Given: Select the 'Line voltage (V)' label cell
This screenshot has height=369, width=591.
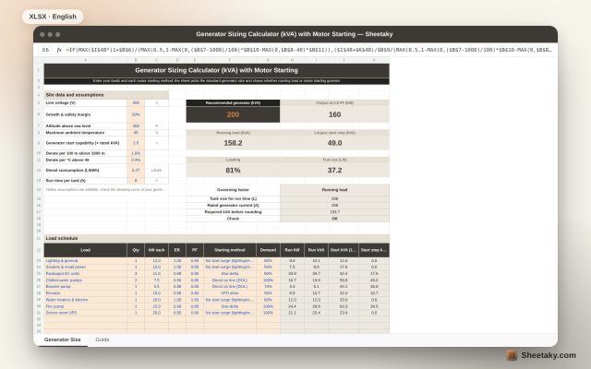Looking at the screenshot, I should point(85,102).
